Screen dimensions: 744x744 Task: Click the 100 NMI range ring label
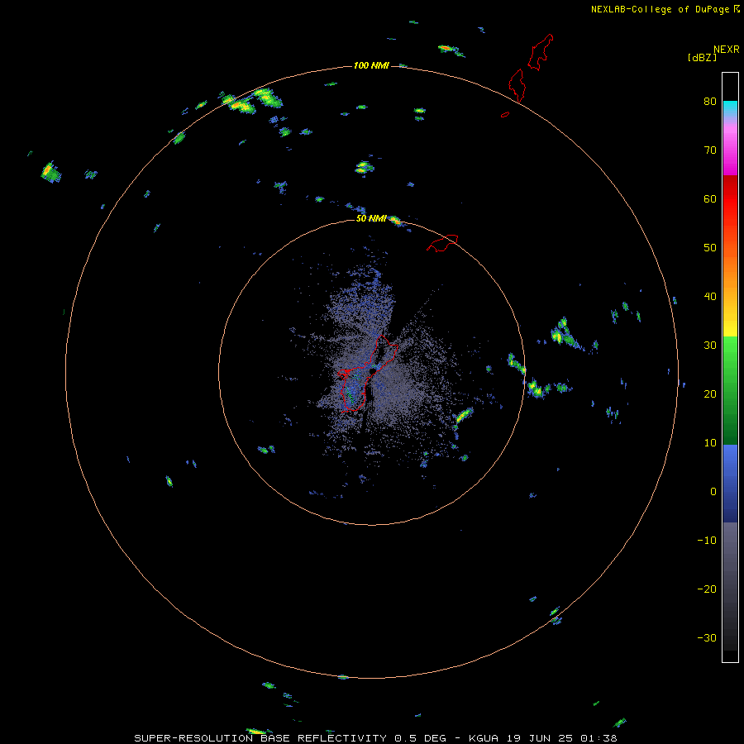click(371, 65)
